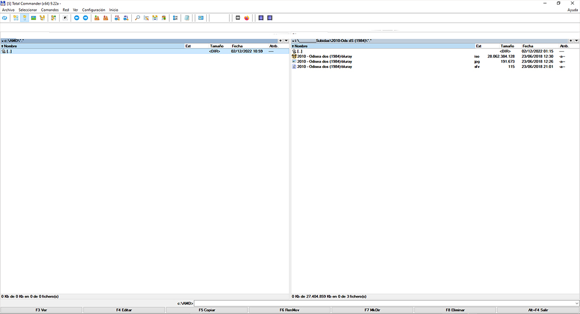Click F8 Eliminar button
Screen dimensions: 580x314
[x=456, y=310]
